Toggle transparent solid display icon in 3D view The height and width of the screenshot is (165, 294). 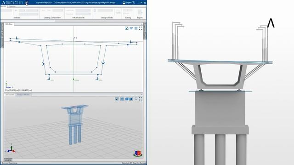pos(127,99)
